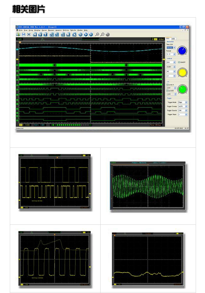Click the blue T trigger toolbar icon

(45, 35)
